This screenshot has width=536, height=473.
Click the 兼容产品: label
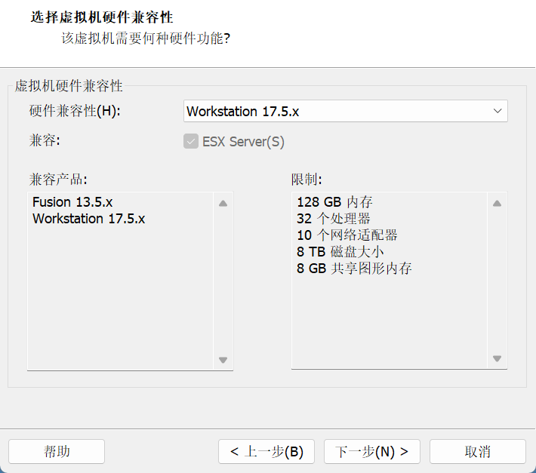tap(58, 180)
